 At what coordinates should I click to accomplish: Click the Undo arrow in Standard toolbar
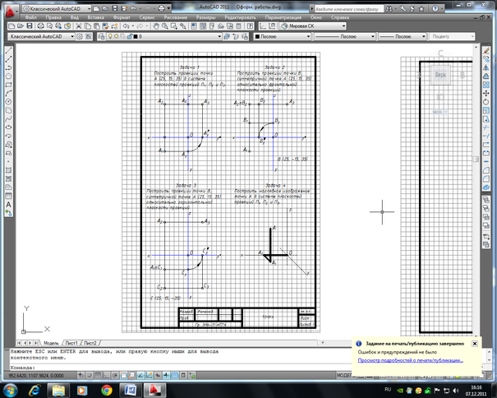click(x=126, y=26)
